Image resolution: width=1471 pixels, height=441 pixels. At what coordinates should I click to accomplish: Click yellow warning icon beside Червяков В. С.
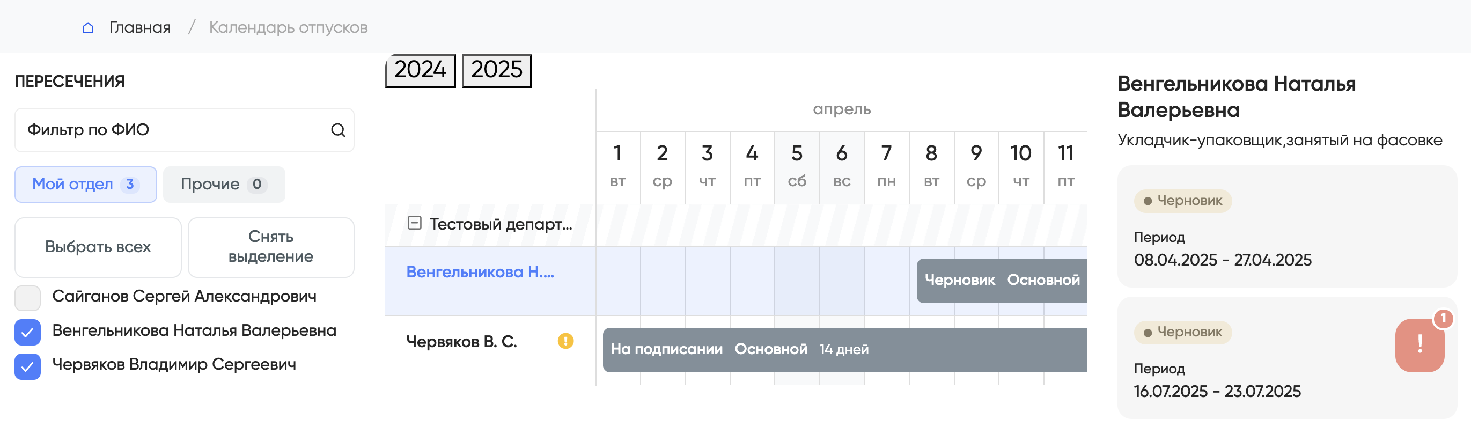[565, 341]
